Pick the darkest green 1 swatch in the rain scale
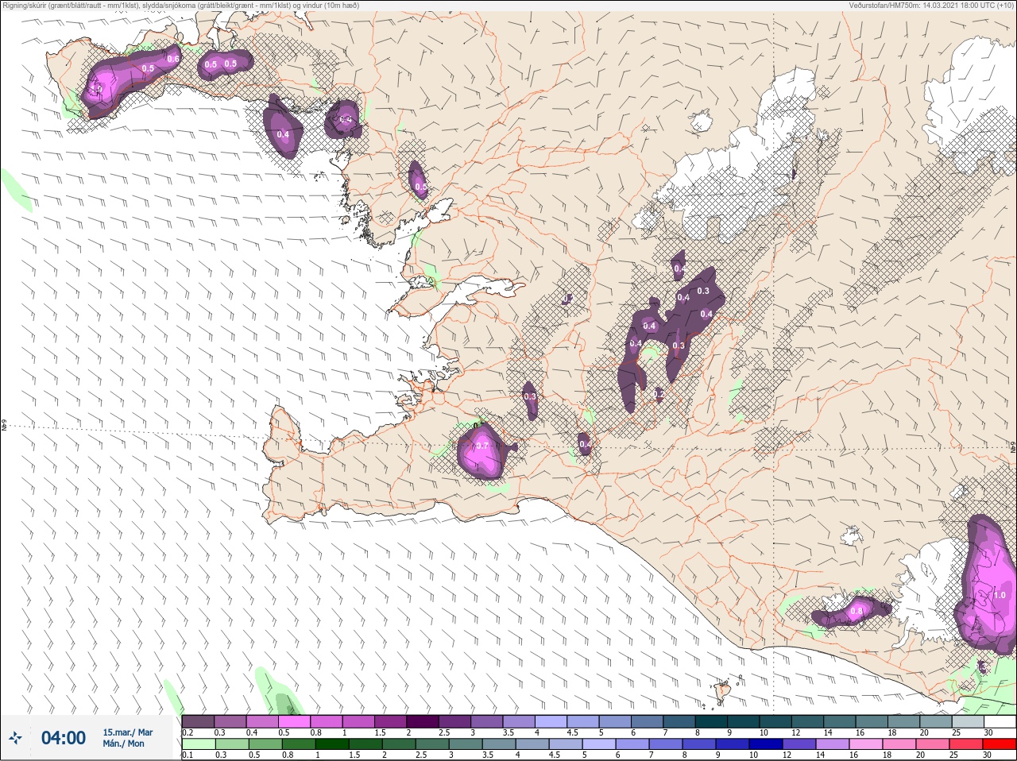The height and width of the screenshot is (761, 1017). pos(332,744)
